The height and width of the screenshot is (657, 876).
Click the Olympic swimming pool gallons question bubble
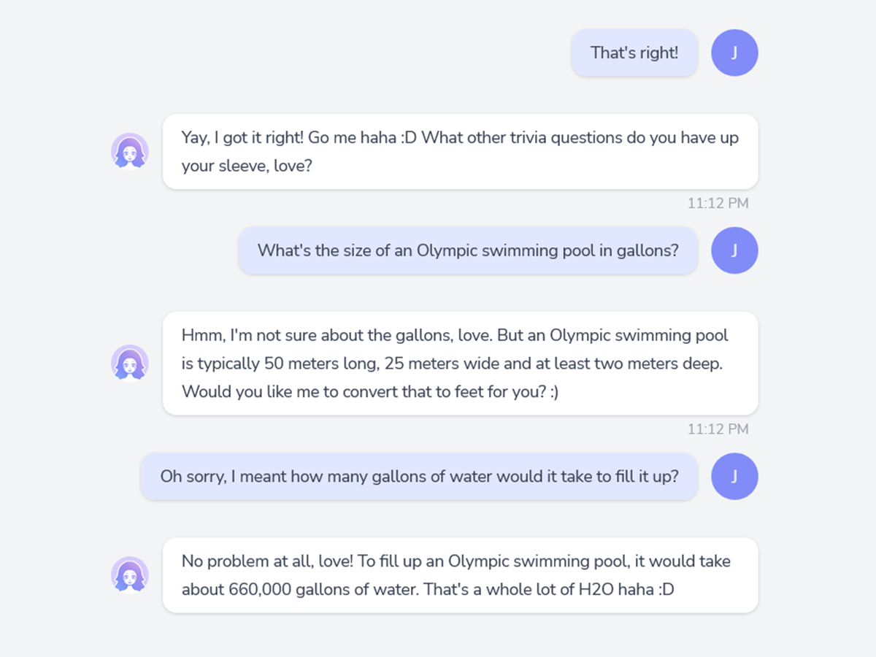point(467,250)
